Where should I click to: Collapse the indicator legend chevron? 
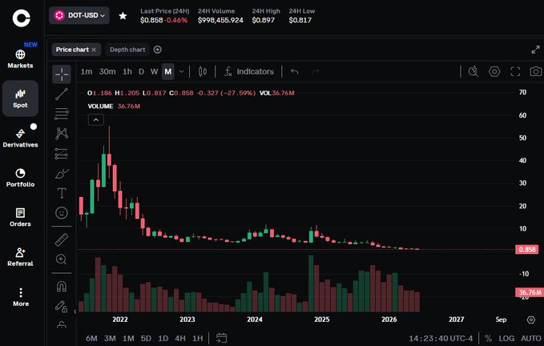pos(96,120)
